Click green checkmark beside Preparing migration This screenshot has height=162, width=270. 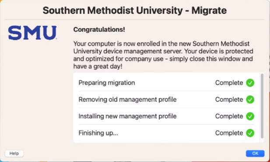click(250, 83)
